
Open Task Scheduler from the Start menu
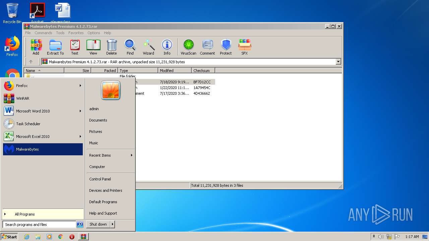(x=43, y=124)
